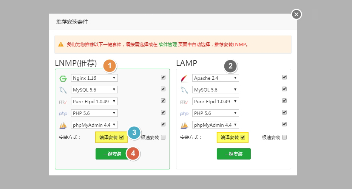Click the FTP icon in LAMP panel
The width and height of the screenshot is (352, 189).
[184, 102]
